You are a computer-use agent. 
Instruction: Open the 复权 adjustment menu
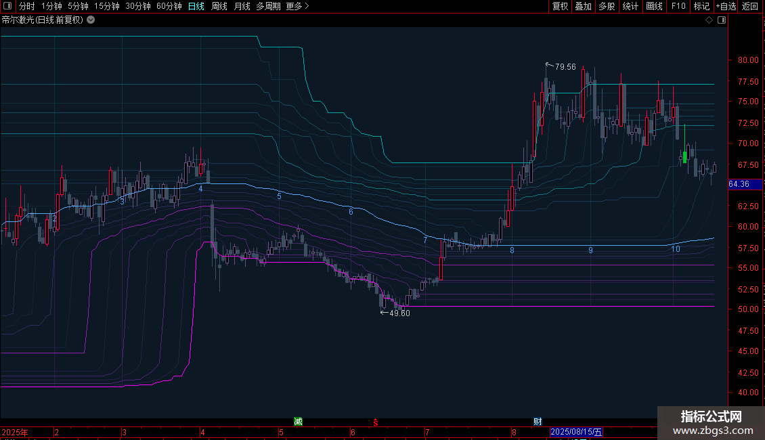(x=560, y=6)
